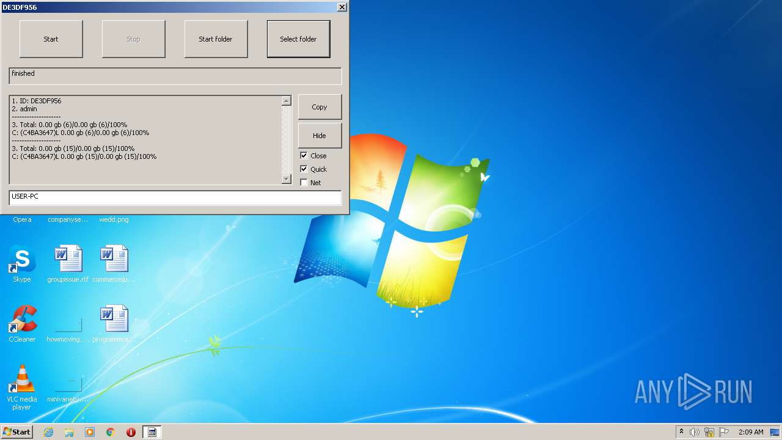782x440 pixels.
Task: Click the Copy button
Action: pos(320,107)
